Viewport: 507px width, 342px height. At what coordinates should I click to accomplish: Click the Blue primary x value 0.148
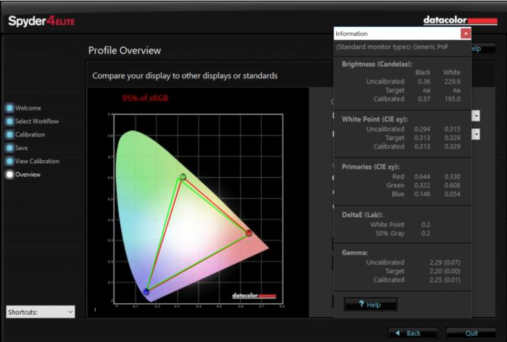[x=422, y=194]
